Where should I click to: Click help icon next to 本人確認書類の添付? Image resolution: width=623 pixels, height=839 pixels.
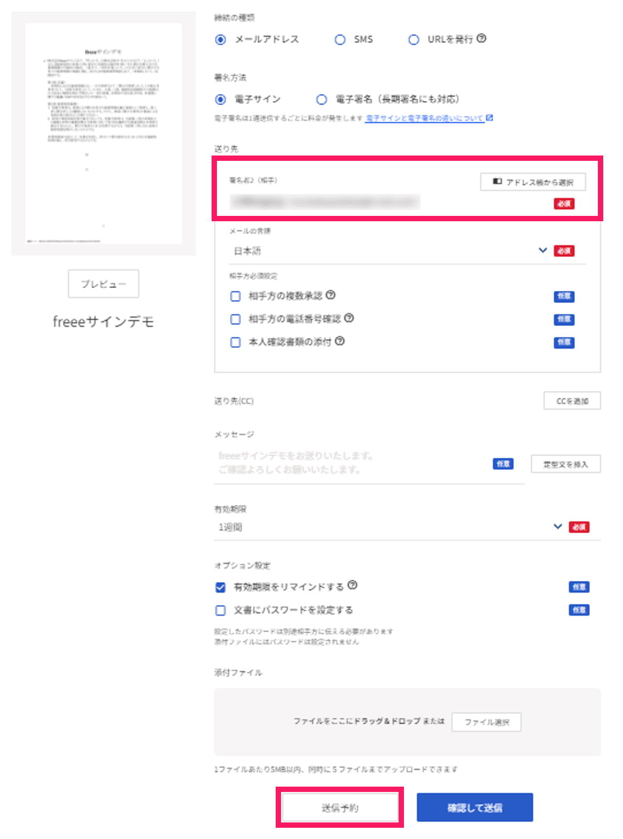click(x=340, y=341)
